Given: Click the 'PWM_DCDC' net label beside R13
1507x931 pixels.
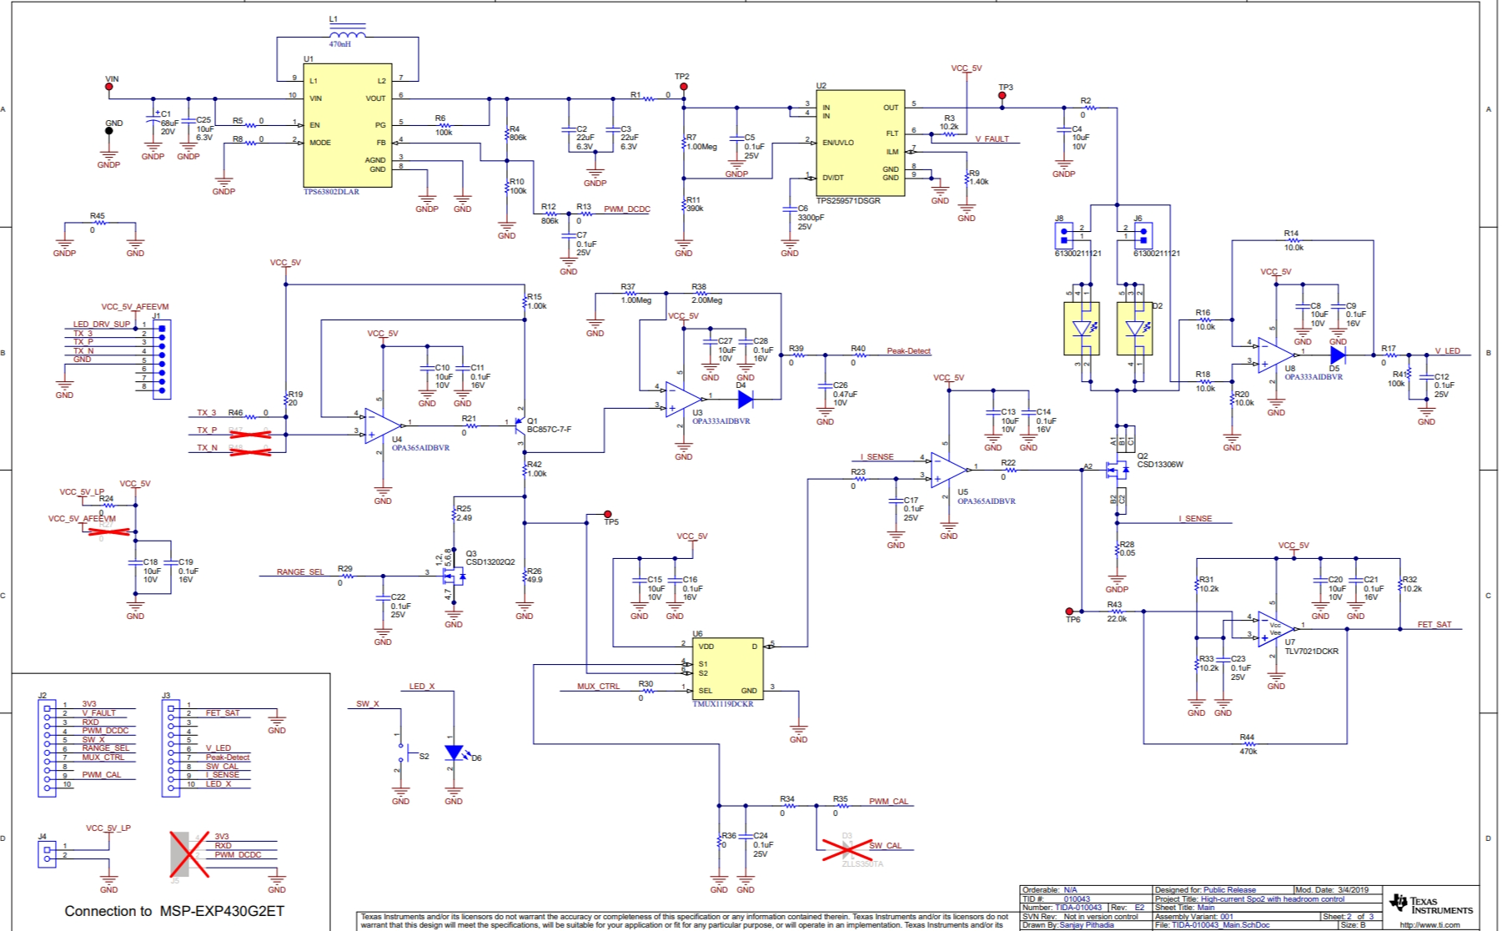Looking at the screenshot, I should 627,209.
